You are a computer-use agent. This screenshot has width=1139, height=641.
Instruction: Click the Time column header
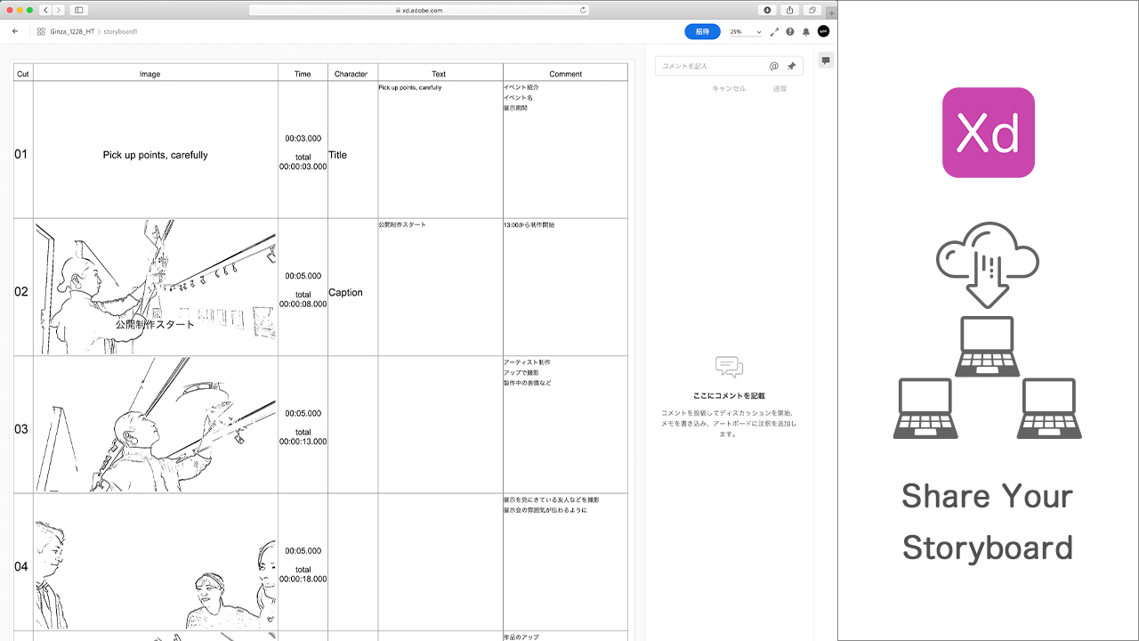[303, 74]
